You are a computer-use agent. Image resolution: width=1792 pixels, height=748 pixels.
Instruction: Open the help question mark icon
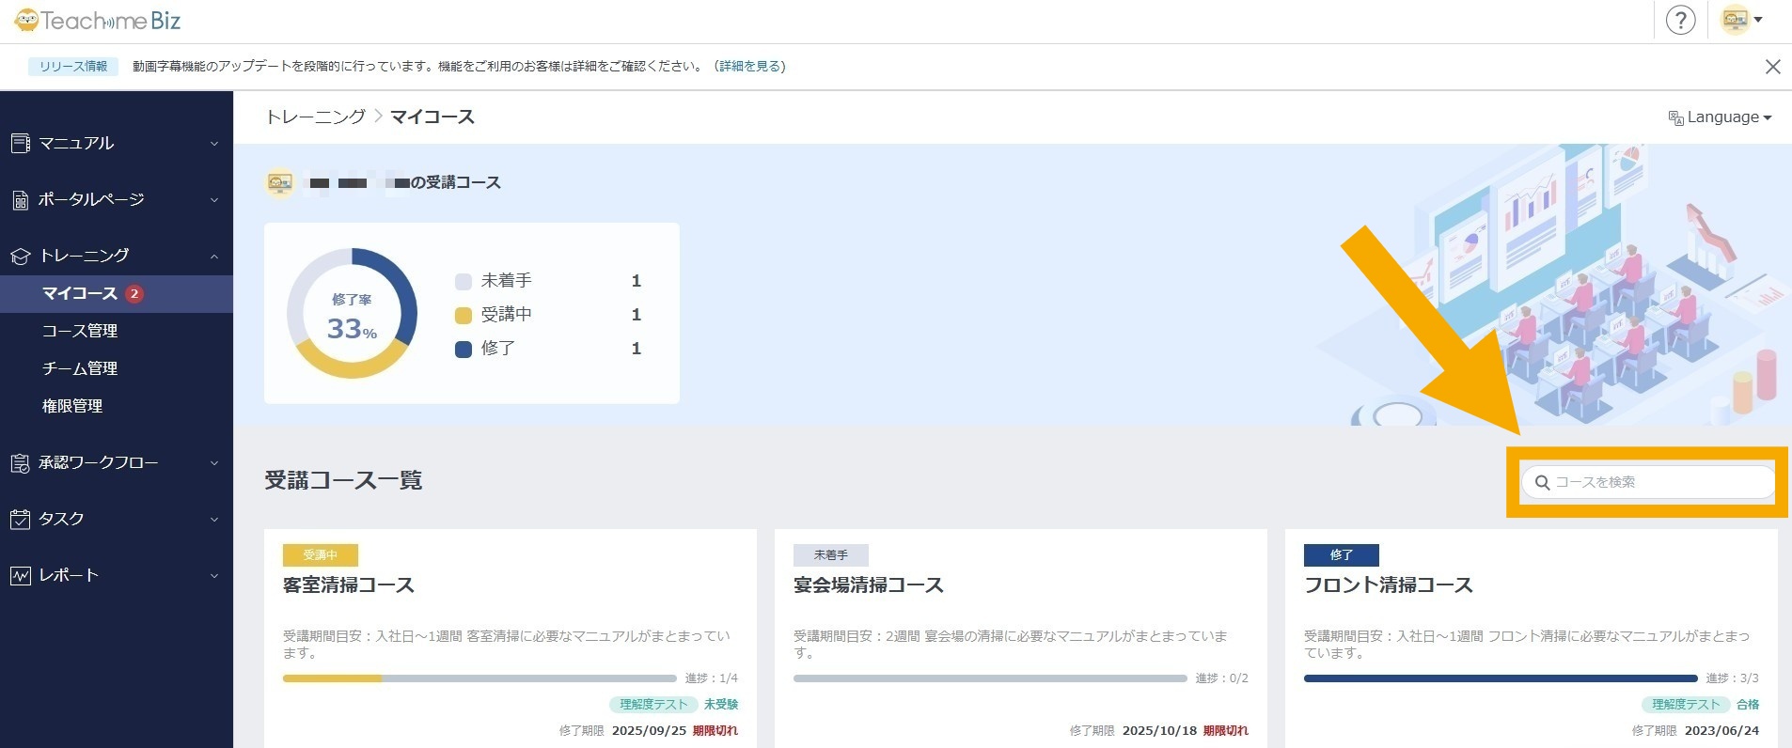click(x=1680, y=20)
